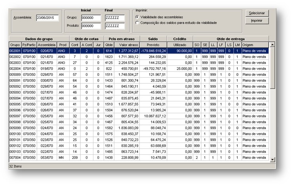Click the Prod column header

click(x=63, y=45)
